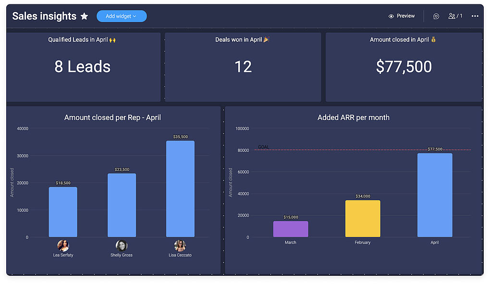Screen dimensions: 490x284
Task: Select the purple March bar
Action: pos(291,229)
